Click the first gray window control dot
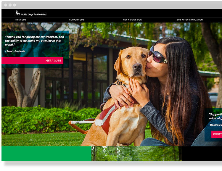The image size is (222, 171). pyautogui.click(x=6, y=5)
